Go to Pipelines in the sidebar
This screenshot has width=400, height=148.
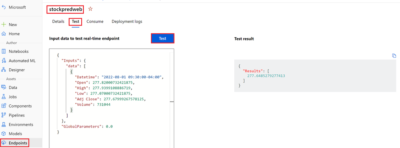click(16, 115)
